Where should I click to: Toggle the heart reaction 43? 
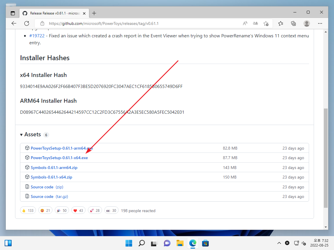78,210
